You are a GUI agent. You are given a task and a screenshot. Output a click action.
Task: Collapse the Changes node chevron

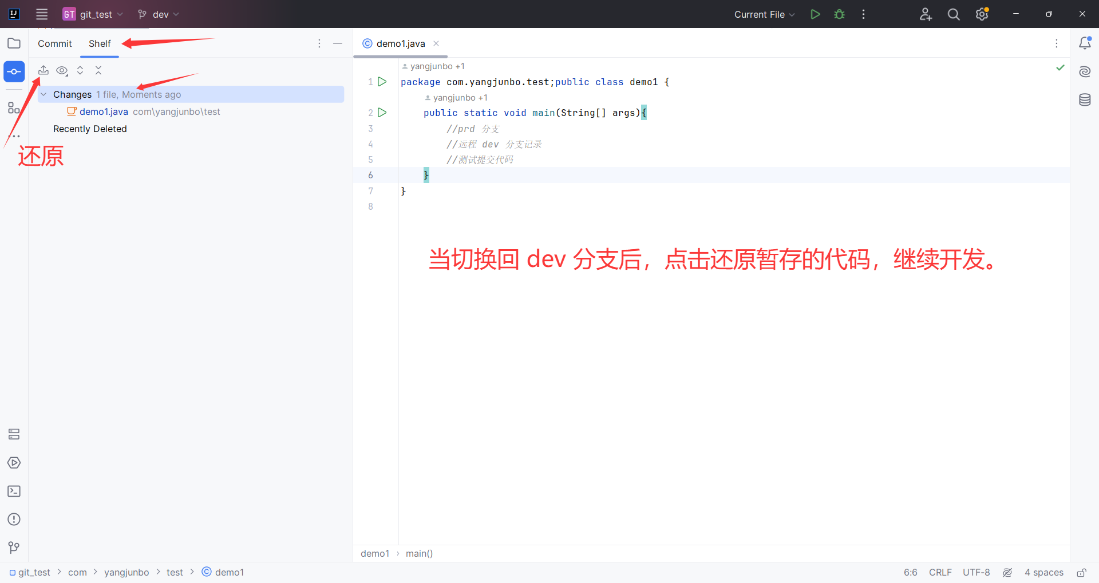coord(44,94)
